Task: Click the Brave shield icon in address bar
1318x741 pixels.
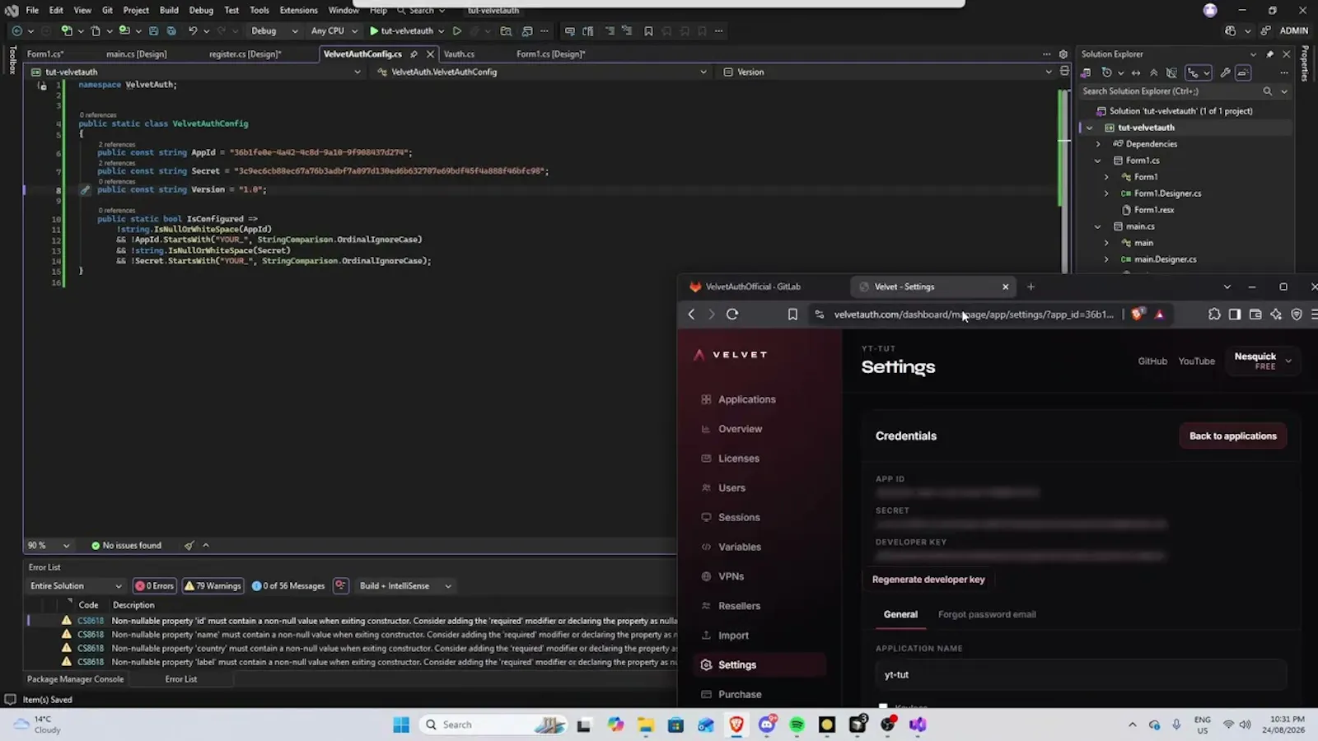Action: point(1138,314)
